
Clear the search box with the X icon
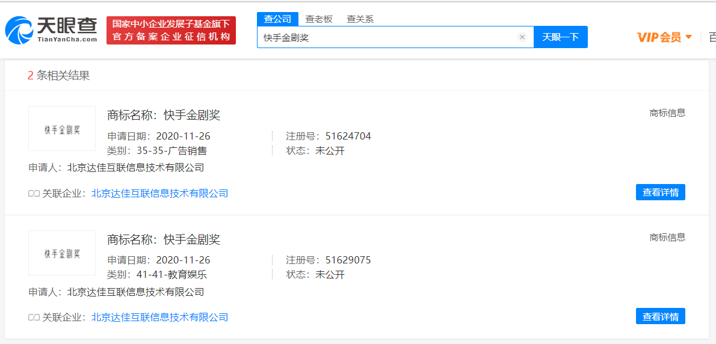[x=522, y=37]
